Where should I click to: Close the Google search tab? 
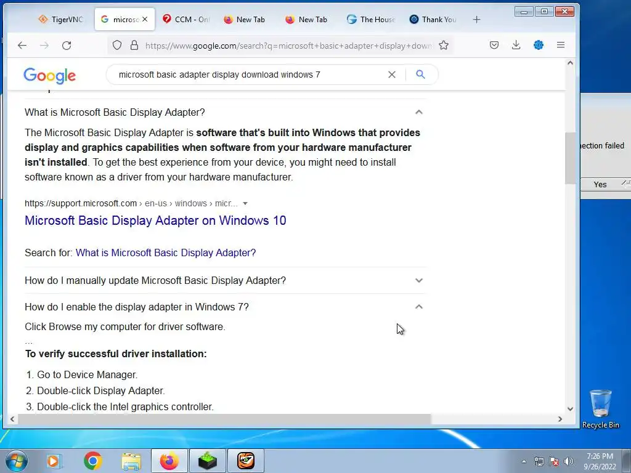145,19
